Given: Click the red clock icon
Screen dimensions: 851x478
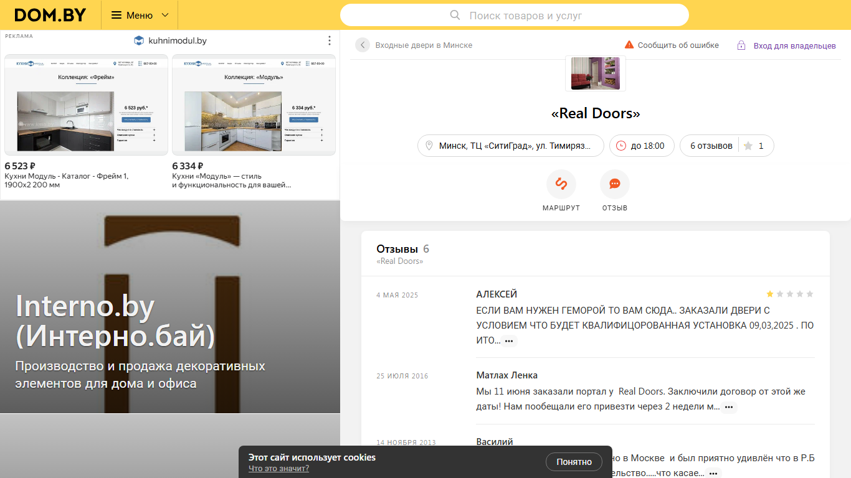Looking at the screenshot, I should click(621, 146).
